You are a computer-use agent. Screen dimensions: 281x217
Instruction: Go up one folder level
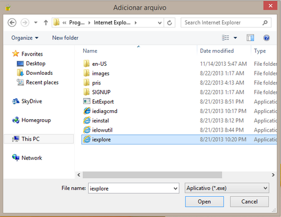pyautogui.click(x=46, y=22)
